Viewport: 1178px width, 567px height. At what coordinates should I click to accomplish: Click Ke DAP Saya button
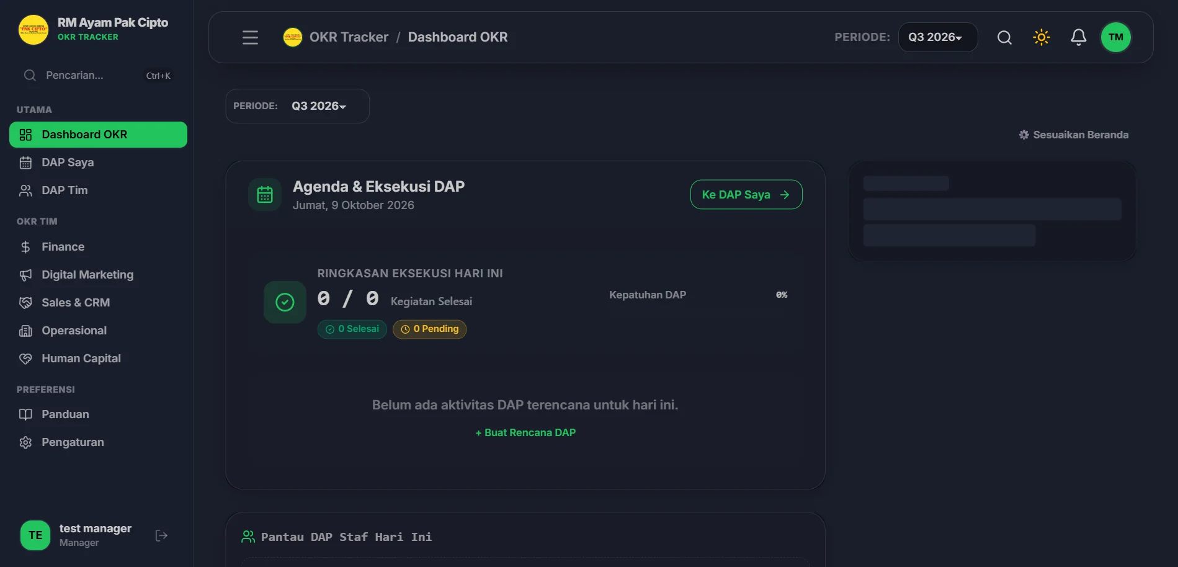tap(746, 195)
